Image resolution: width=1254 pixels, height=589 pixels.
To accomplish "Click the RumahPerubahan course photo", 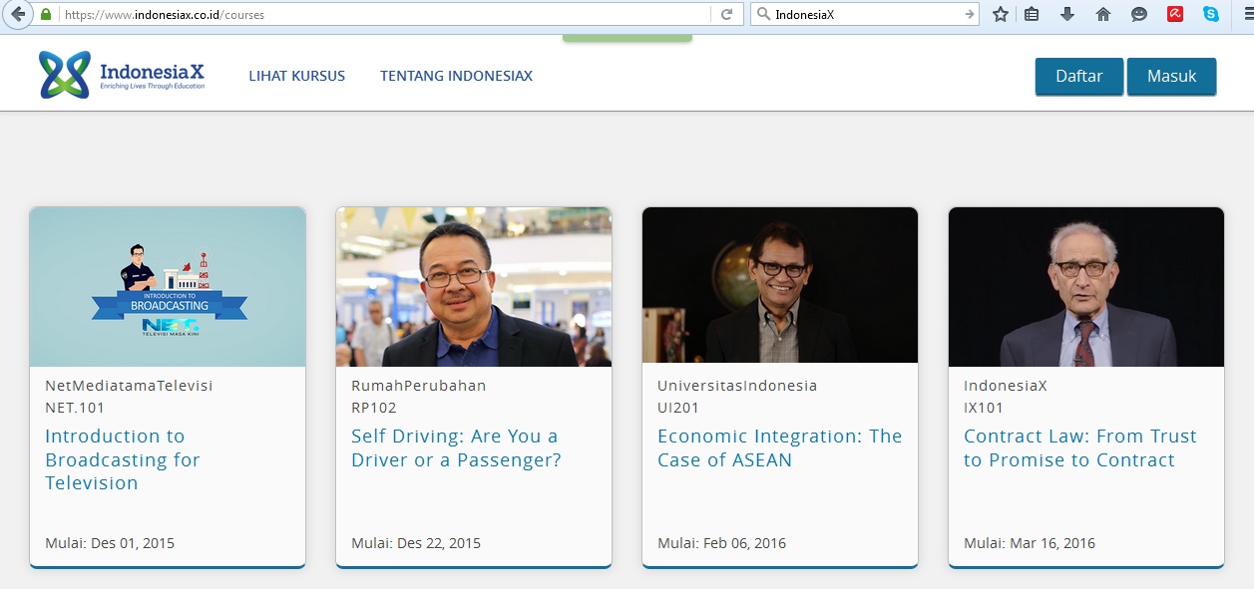I will tap(474, 287).
